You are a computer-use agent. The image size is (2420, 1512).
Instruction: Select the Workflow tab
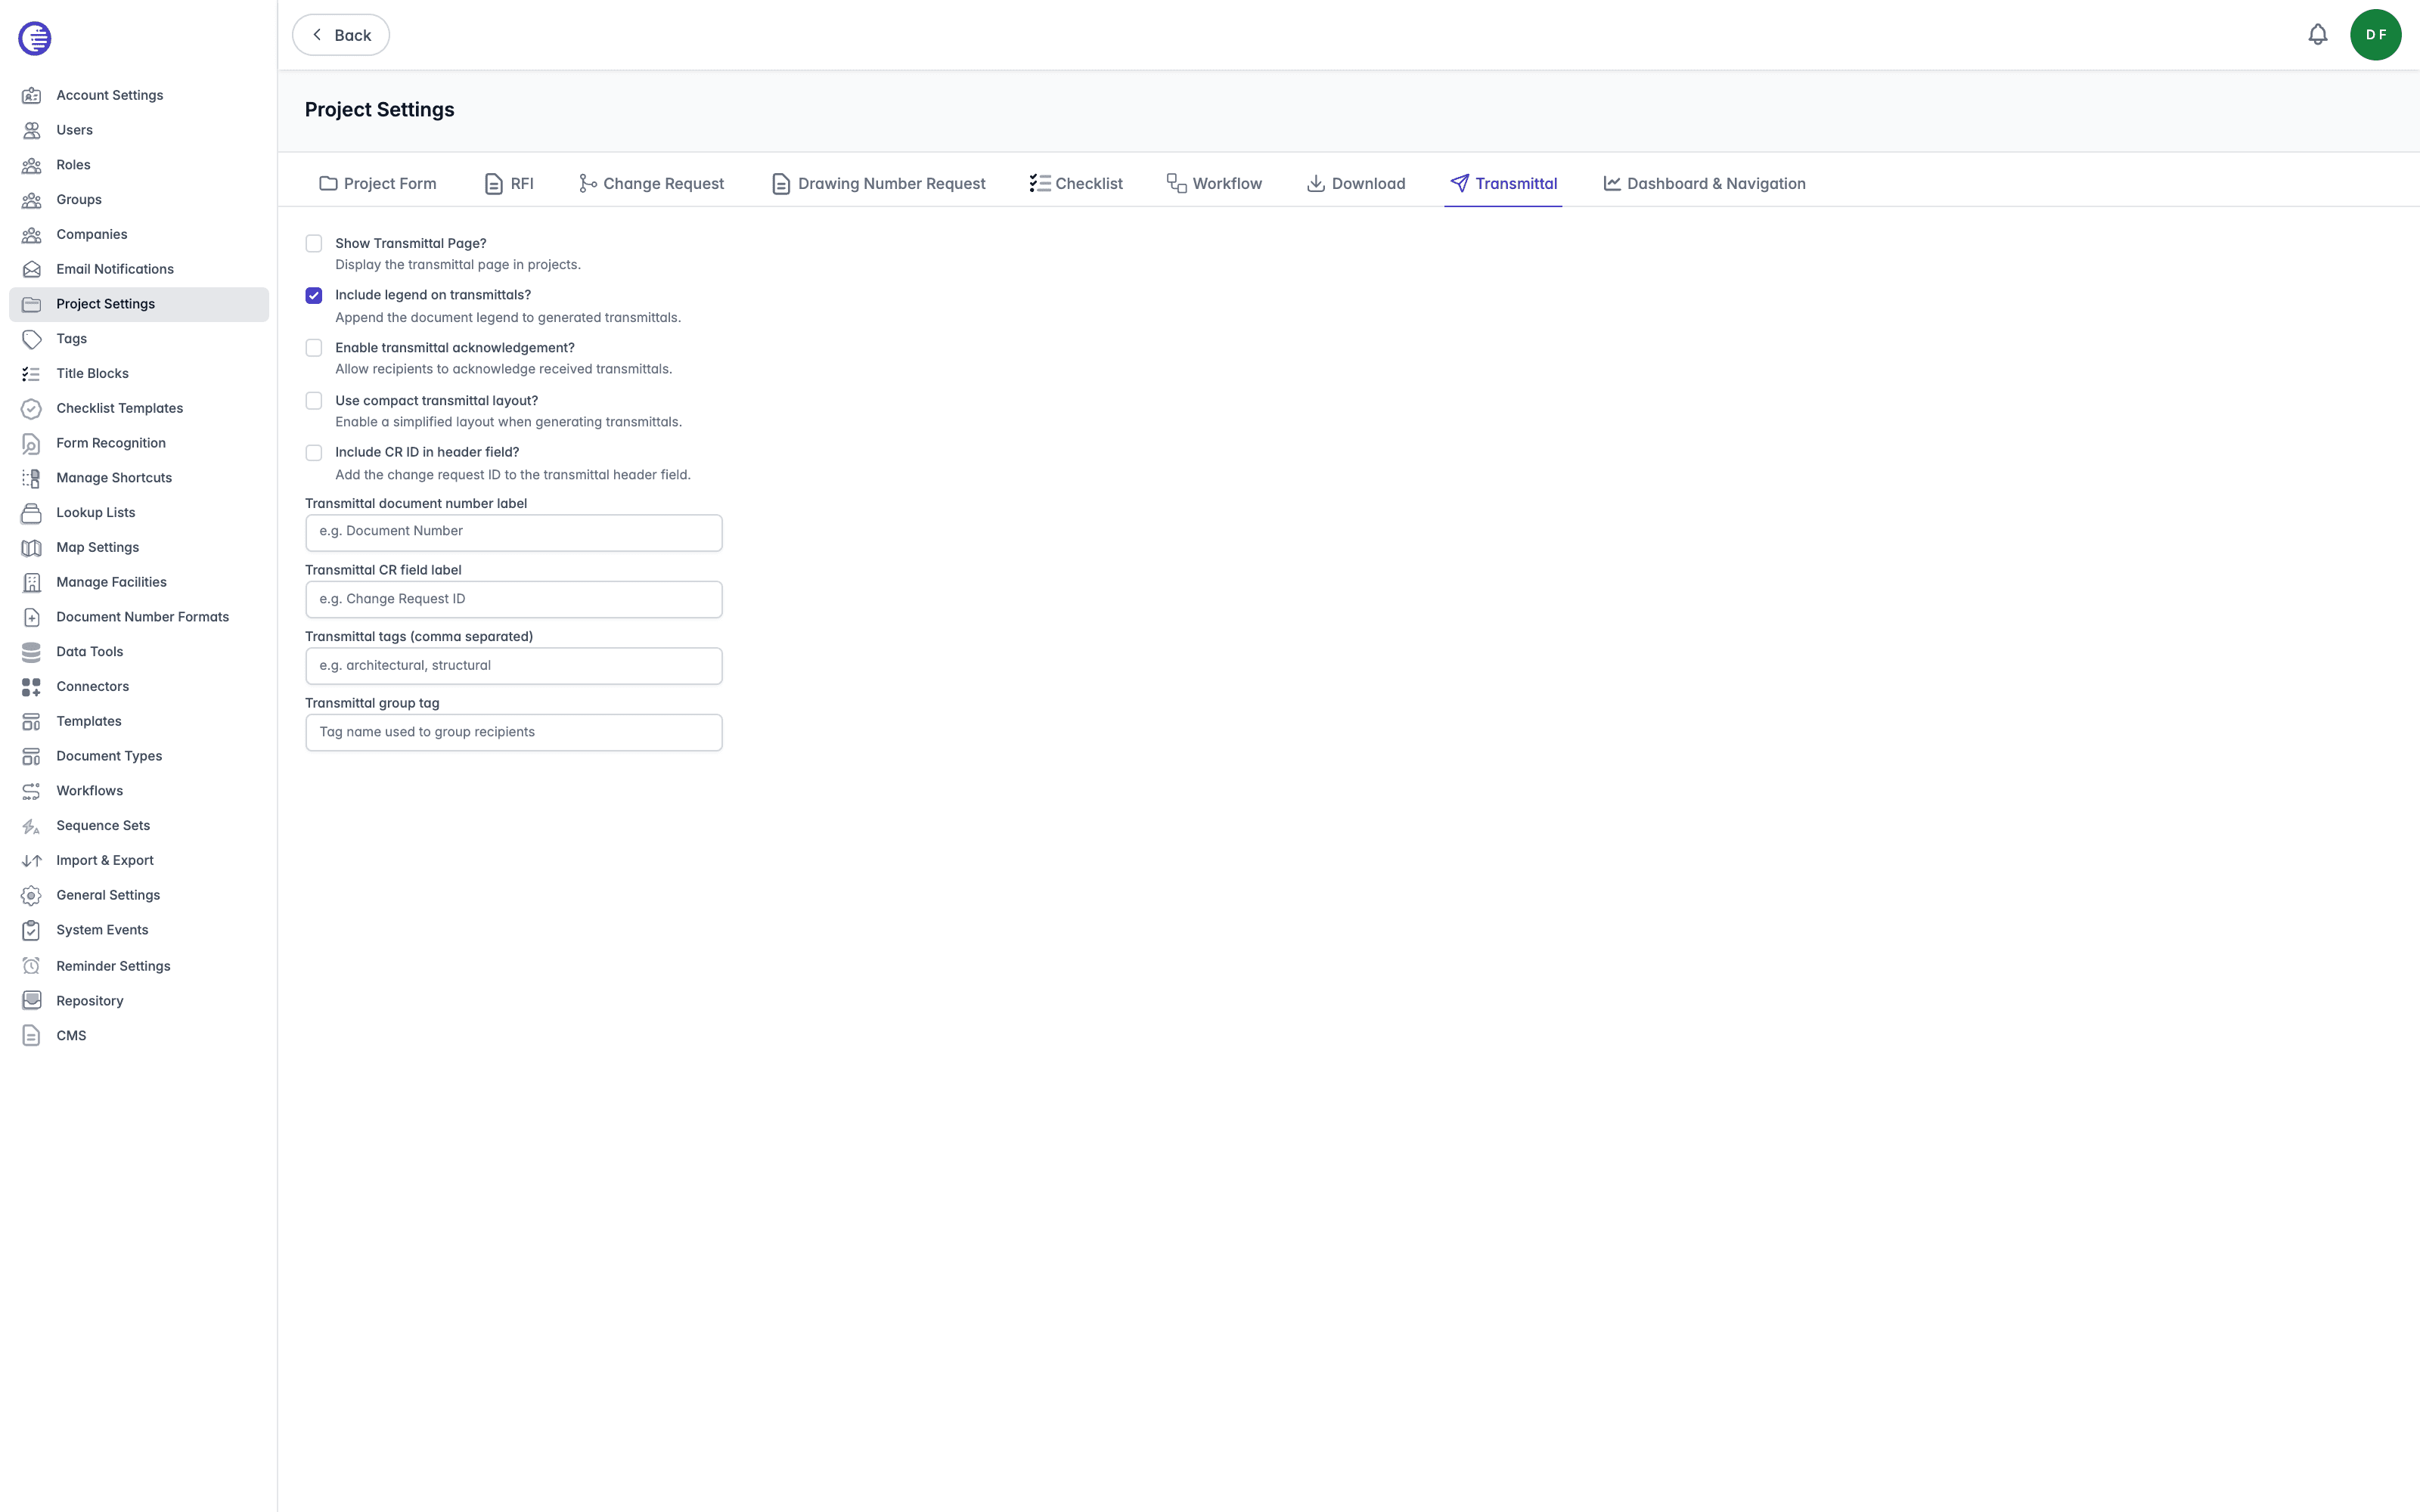point(1214,184)
